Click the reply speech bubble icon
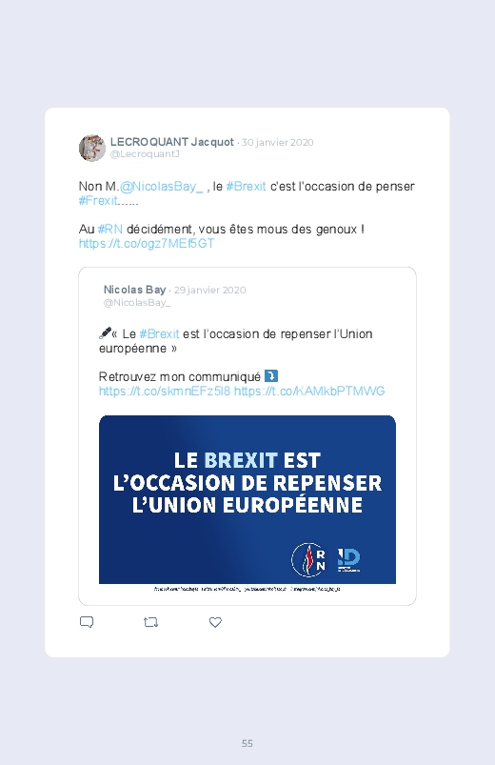The width and height of the screenshot is (495, 765). click(x=87, y=622)
